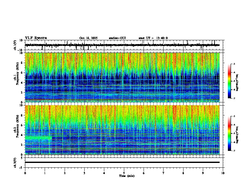Click time-axis tick label "5"
This screenshot has height=194, width=251.
[x=124, y=173]
